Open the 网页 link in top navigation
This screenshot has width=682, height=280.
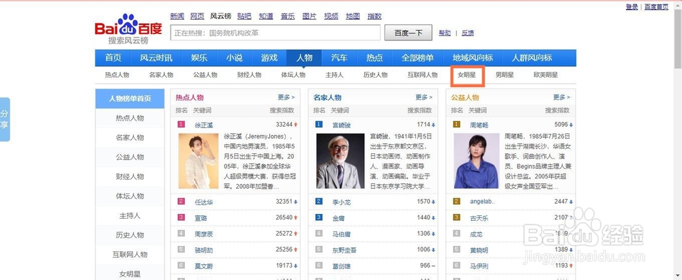(197, 16)
